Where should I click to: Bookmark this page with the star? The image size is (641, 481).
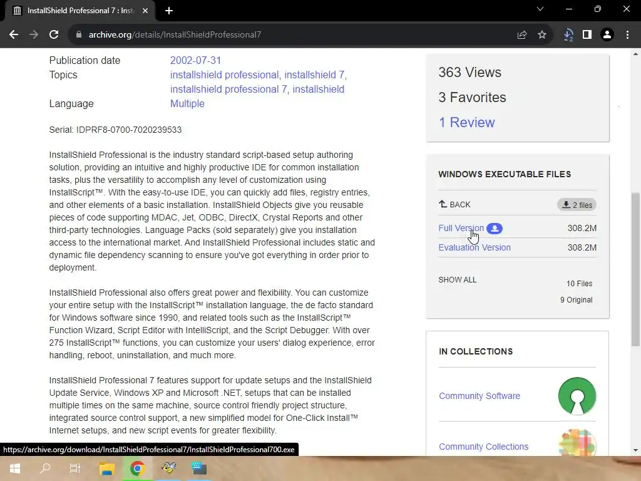click(542, 35)
